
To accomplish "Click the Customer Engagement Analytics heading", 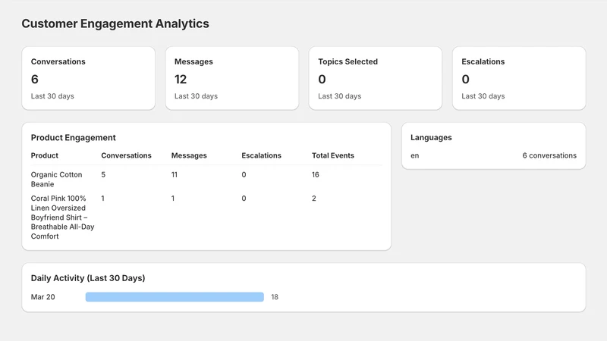I will coord(115,23).
